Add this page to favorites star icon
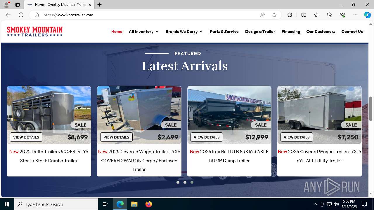 (274, 15)
